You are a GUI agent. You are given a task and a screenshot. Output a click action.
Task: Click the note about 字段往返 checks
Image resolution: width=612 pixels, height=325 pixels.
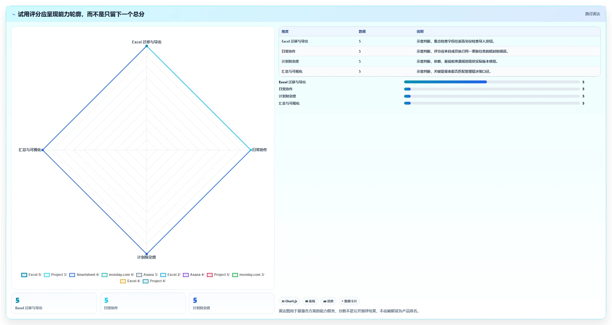[456, 41]
